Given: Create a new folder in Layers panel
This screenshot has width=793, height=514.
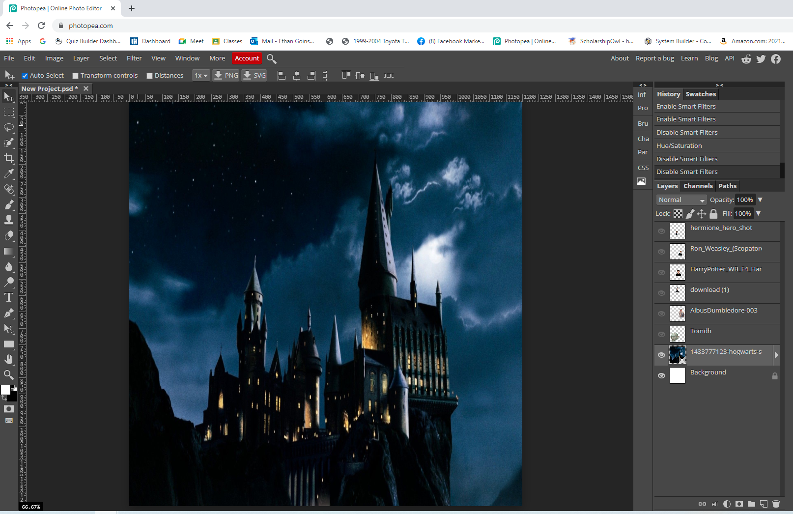Looking at the screenshot, I should (x=751, y=504).
